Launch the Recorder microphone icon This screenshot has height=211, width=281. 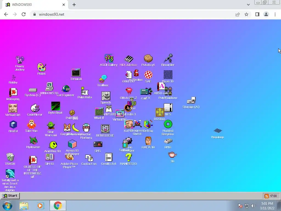168,58
